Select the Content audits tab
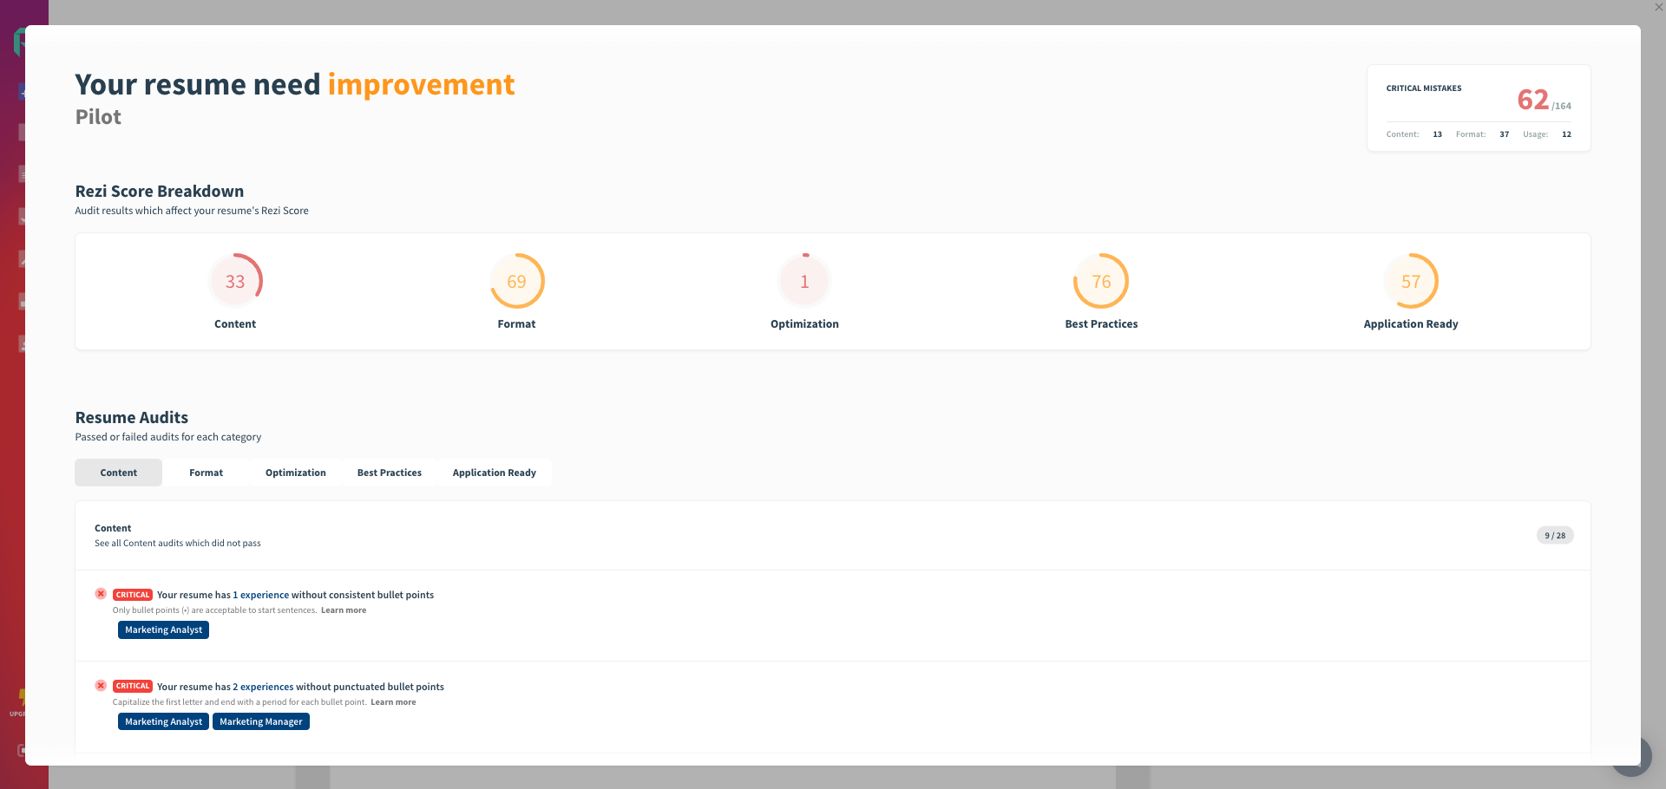Image resolution: width=1666 pixels, height=789 pixels. (118, 473)
